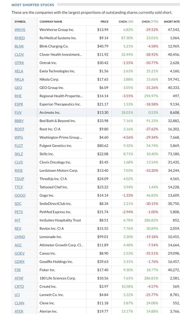Open the SKLZ symbol link

[x=19, y=154]
